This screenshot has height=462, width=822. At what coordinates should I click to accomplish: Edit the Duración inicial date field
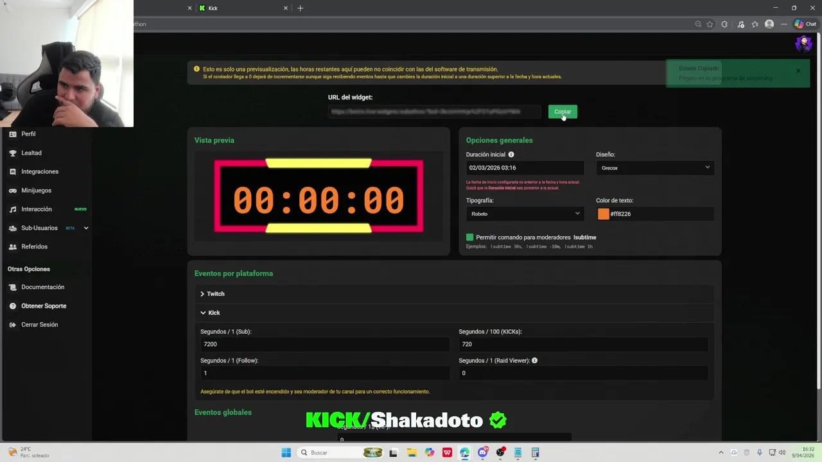point(525,168)
